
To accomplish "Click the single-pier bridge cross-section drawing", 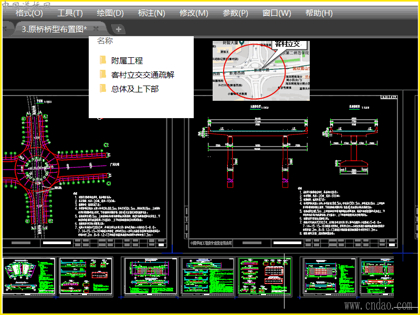I will click(352, 146).
